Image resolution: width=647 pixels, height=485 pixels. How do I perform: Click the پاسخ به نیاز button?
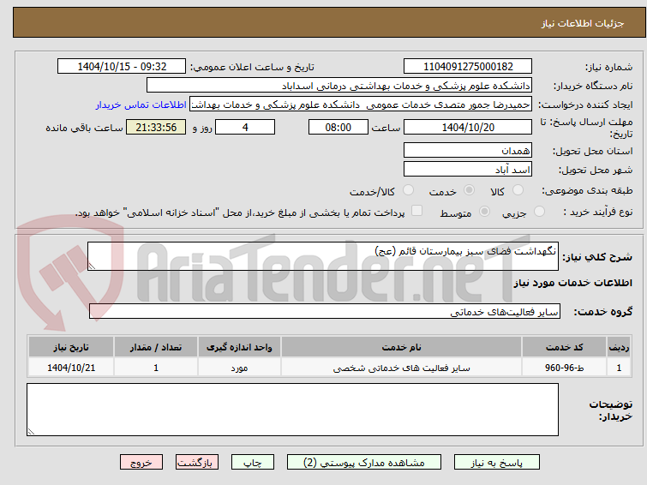pyautogui.click(x=497, y=463)
